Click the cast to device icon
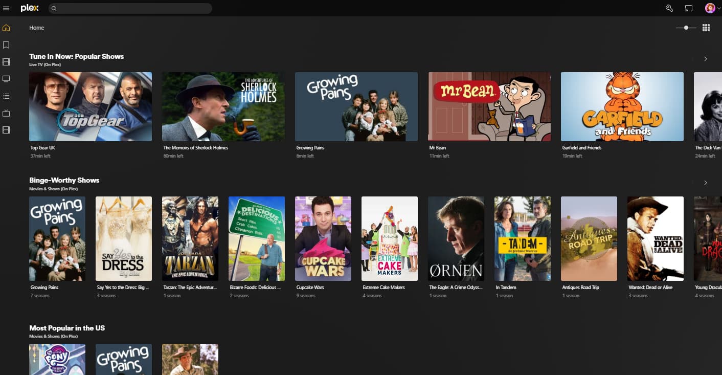Image resolution: width=722 pixels, height=375 pixels. point(689,8)
